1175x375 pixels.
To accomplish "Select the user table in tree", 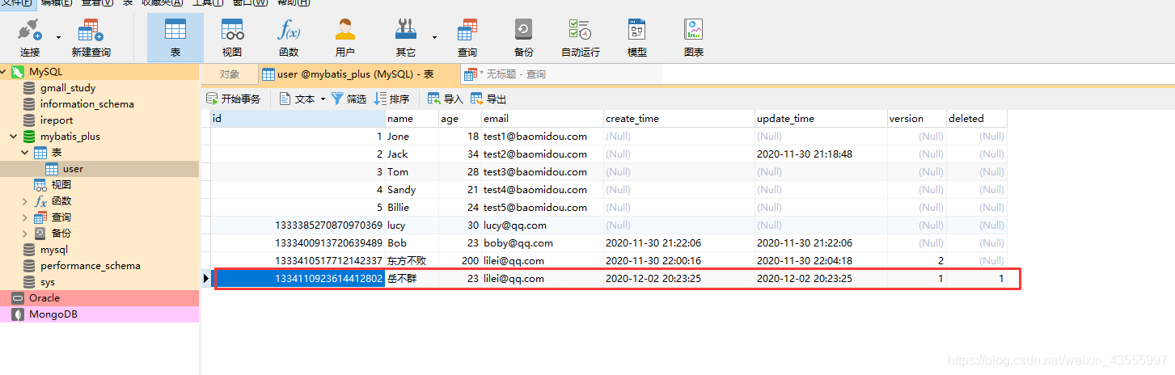I will 73,169.
